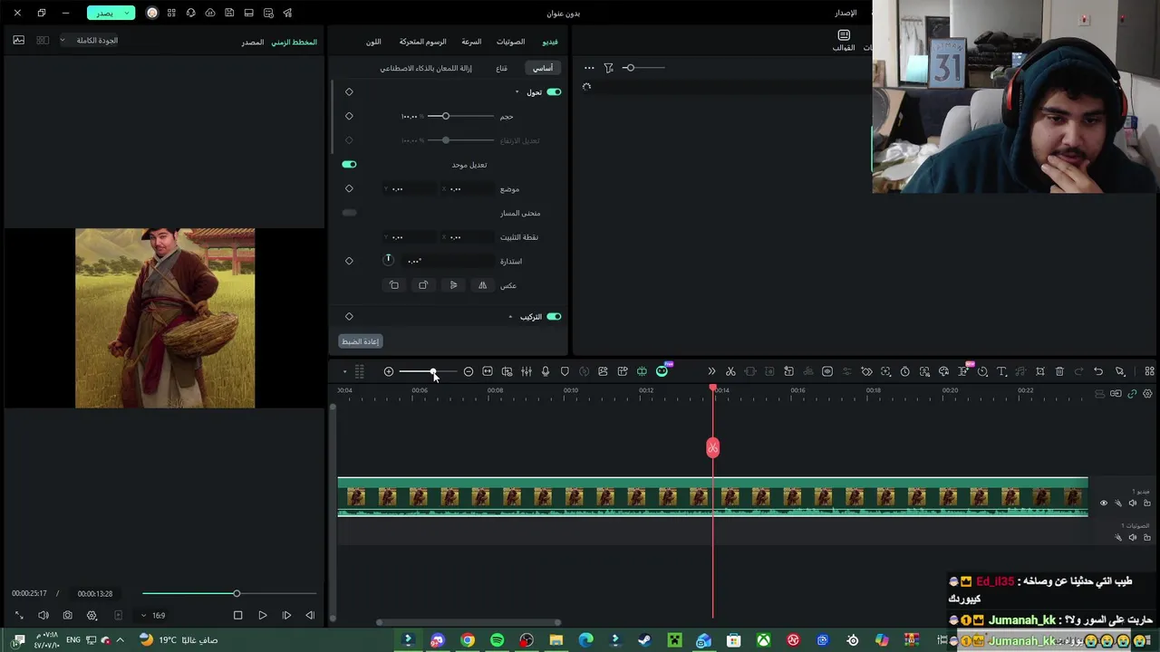Toggle rotation (استدارة) keyframe diamond
Screen dimensions: 1160x652
pyautogui.click(x=349, y=261)
